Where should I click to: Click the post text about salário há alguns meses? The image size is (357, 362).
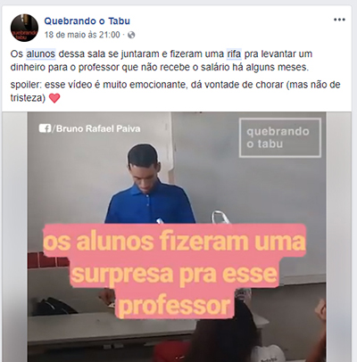click(160, 67)
